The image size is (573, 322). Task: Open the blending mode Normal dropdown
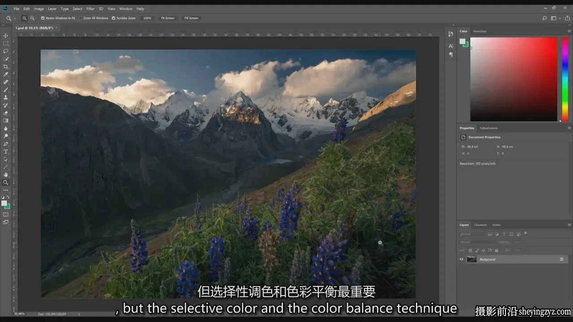(477, 242)
